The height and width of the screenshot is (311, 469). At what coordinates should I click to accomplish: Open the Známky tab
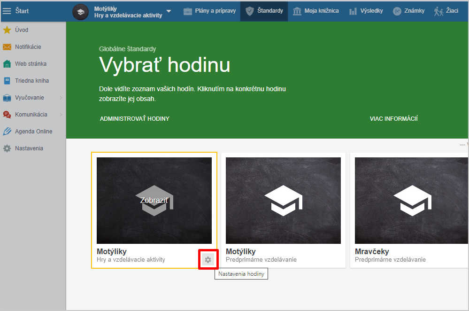click(x=408, y=11)
